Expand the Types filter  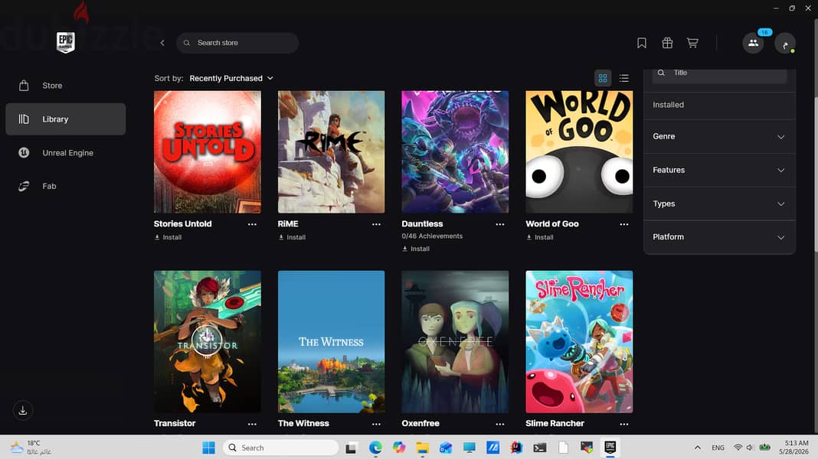click(x=719, y=203)
